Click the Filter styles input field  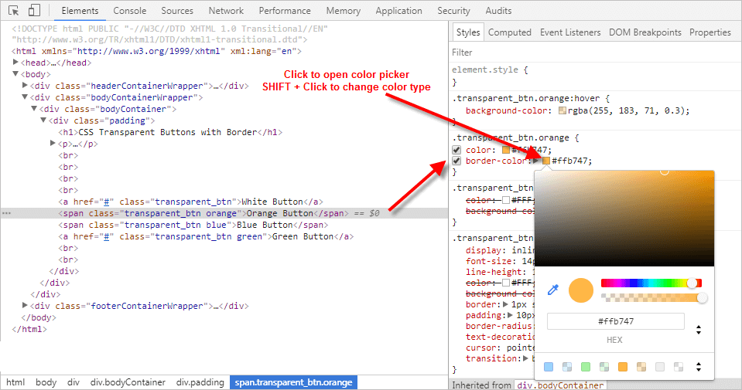tap(595, 53)
